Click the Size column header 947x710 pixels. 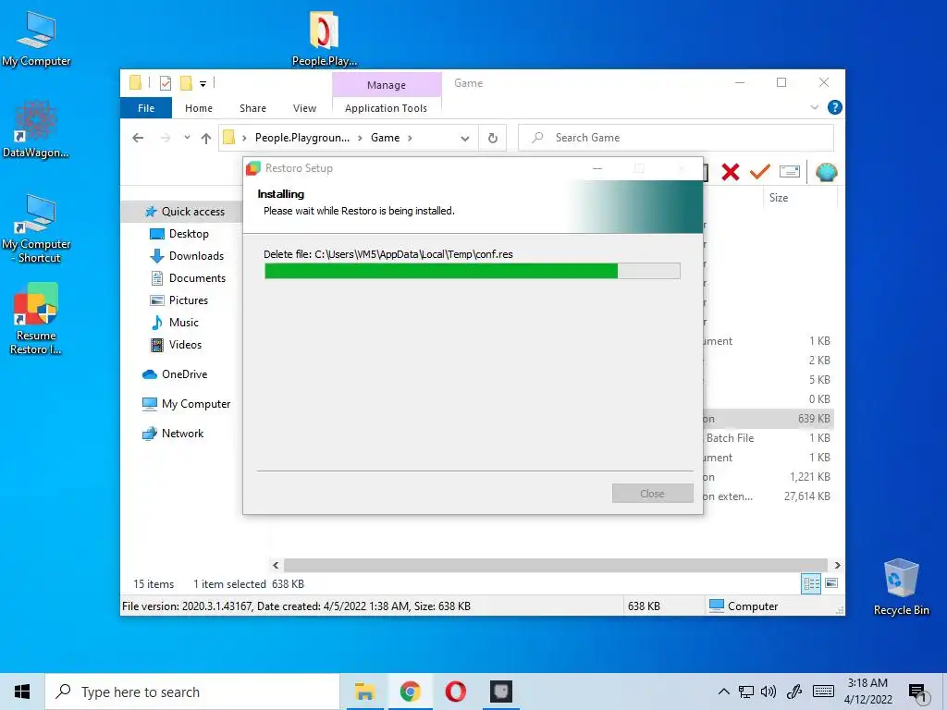coord(798,198)
